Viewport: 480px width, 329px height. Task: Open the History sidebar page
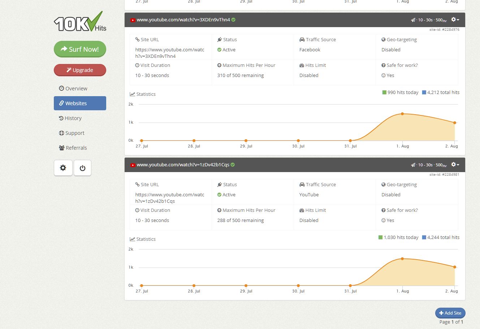click(70, 118)
